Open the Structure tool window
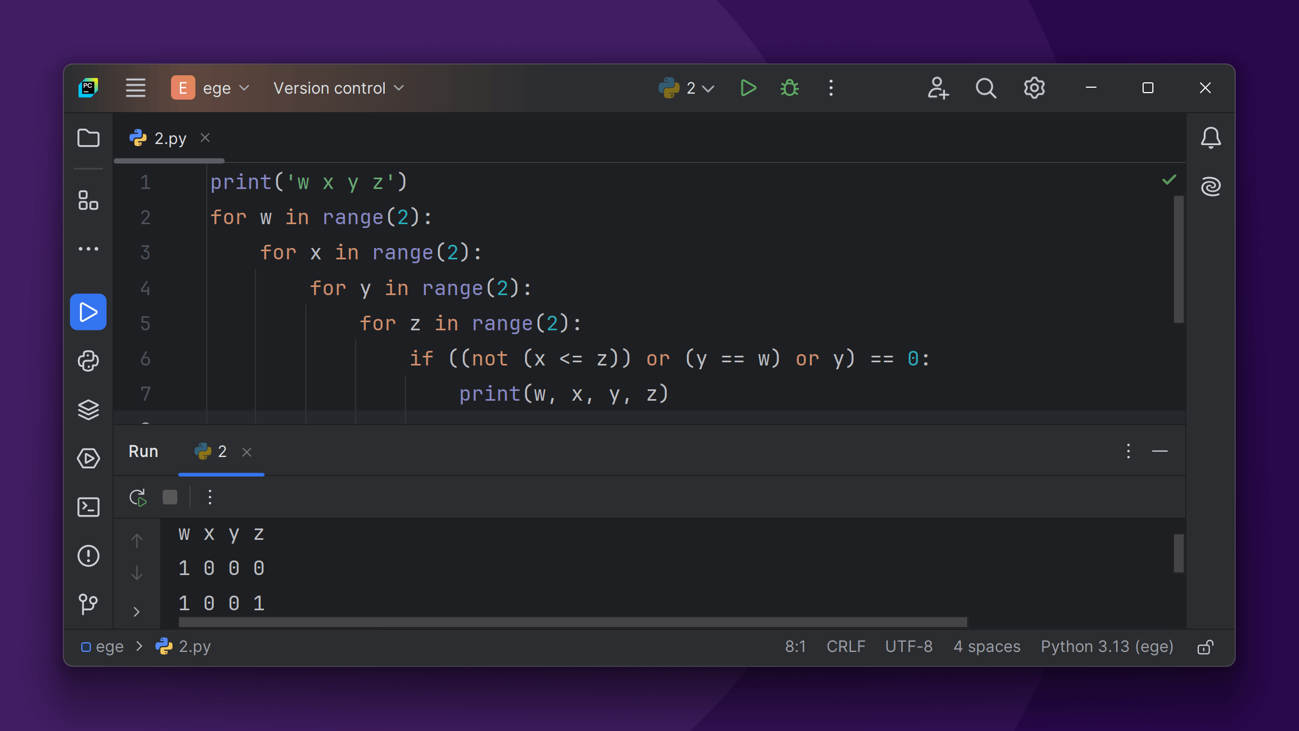This screenshot has width=1299, height=731. (x=88, y=200)
